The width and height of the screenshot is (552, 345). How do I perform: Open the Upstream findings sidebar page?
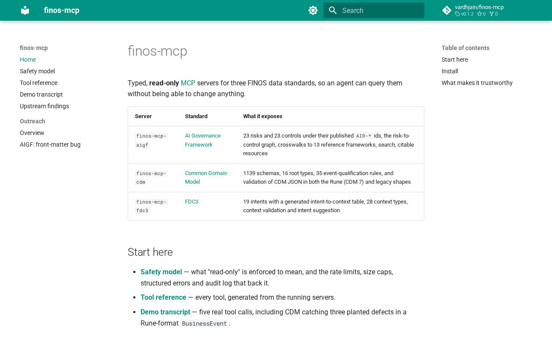tap(44, 106)
